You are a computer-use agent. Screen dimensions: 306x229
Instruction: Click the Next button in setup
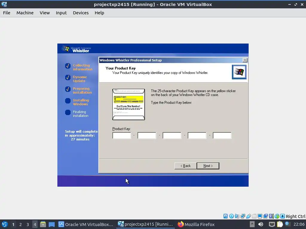(x=208, y=166)
